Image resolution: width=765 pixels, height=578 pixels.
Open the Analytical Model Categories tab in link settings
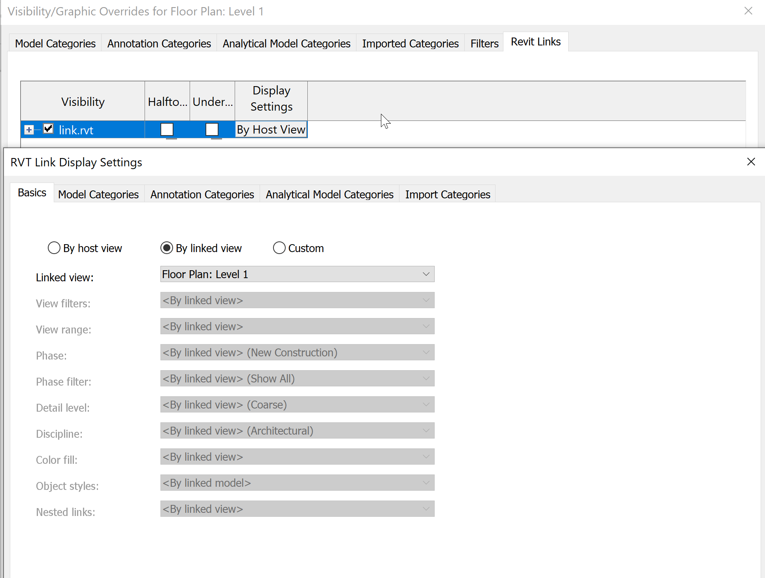pyautogui.click(x=329, y=194)
